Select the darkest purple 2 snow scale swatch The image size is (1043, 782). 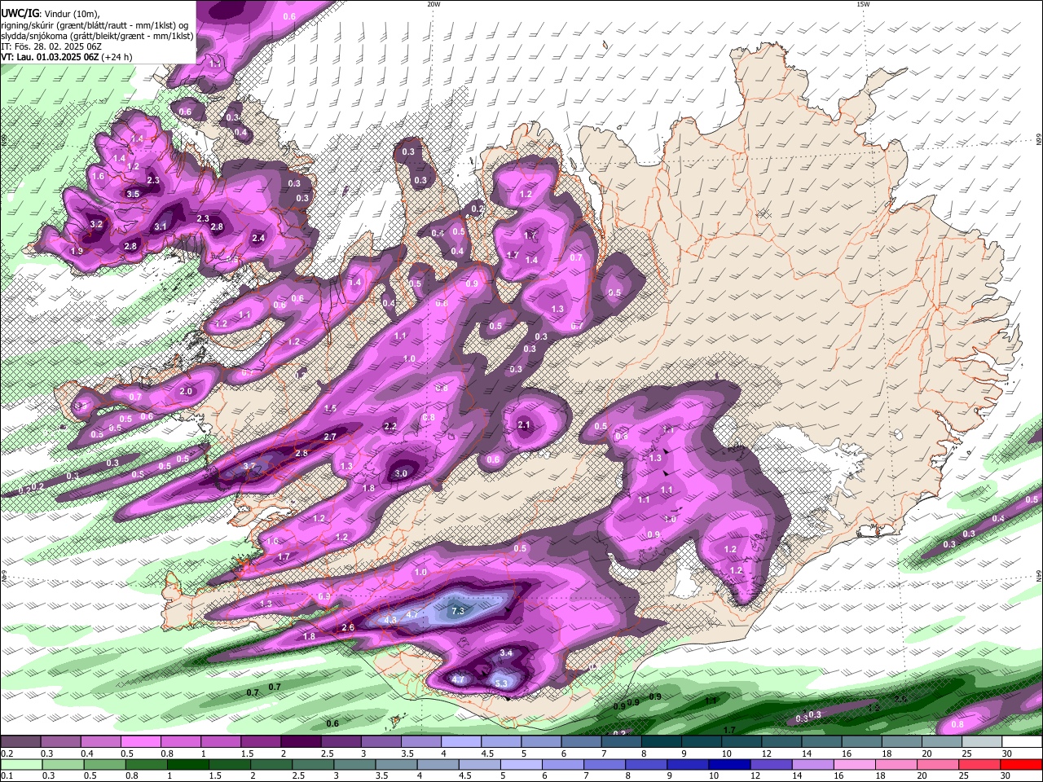pyautogui.click(x=301, y=742)
